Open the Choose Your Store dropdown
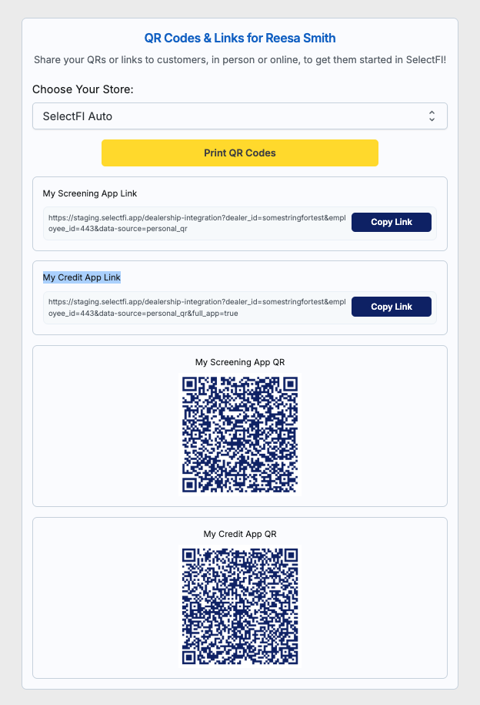This screenshot has width=480, height=705. pyautogui.click(x=240, y=116)
